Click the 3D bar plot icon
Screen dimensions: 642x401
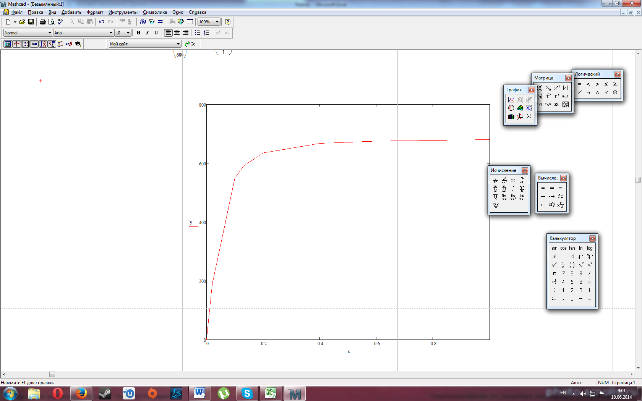pos(511,116)
